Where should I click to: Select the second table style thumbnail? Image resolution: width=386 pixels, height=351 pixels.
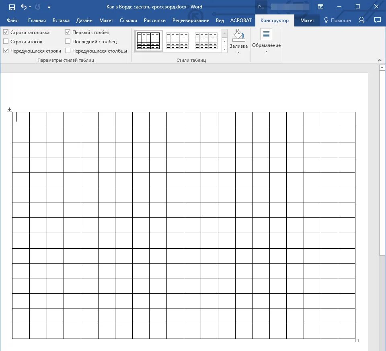click(177, 41)
